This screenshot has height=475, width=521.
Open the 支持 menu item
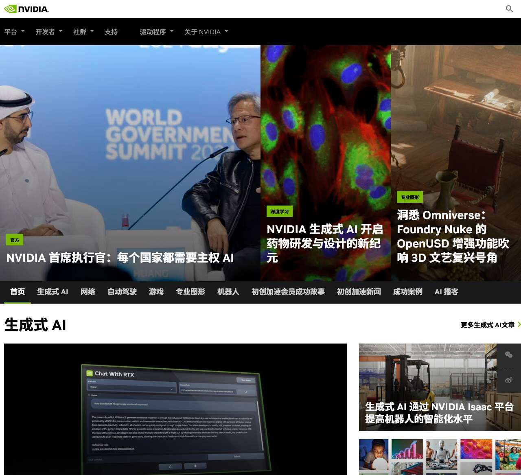(x=111, y=32)
